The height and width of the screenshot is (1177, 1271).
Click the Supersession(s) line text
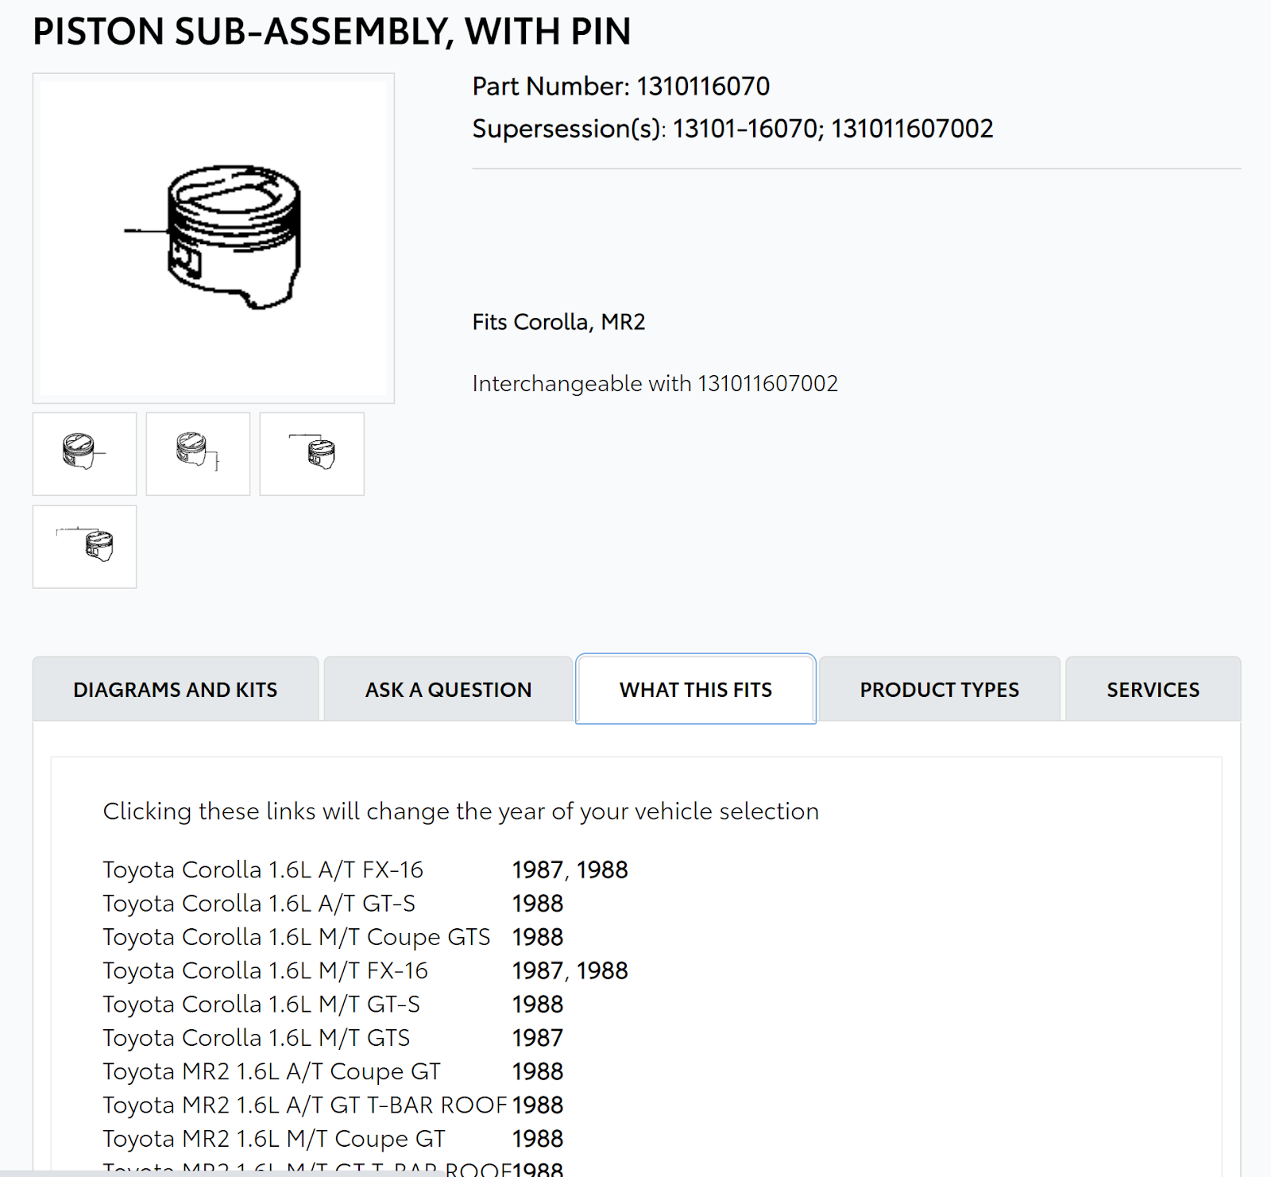pos(732,129)
